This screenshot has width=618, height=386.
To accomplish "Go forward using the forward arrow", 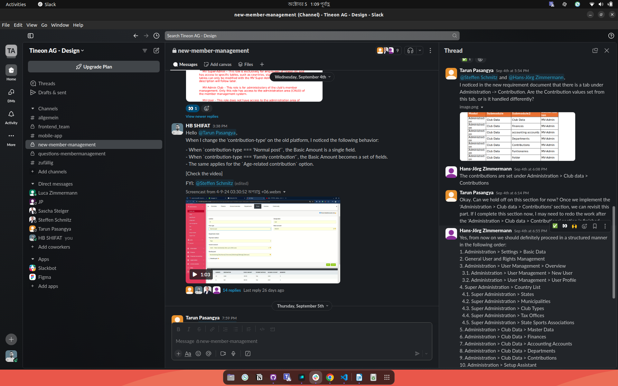I will click(146, 36).
